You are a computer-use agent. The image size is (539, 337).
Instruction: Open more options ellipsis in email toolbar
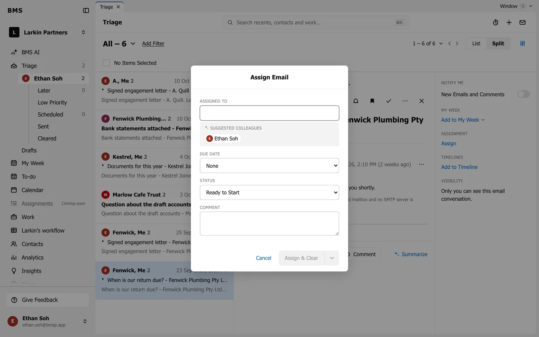click(405, 101)
